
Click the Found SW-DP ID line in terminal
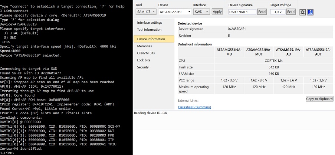[x=30, y=73]
